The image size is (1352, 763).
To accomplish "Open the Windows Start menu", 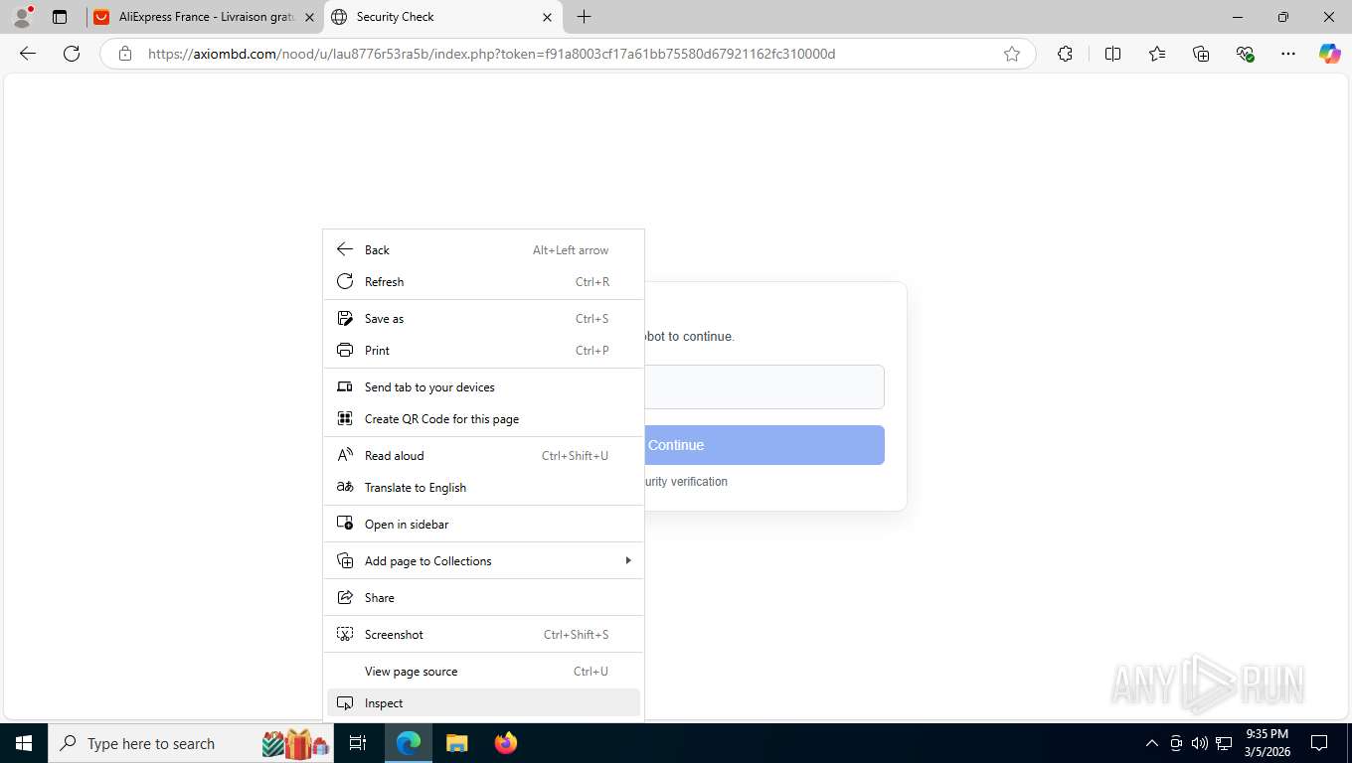I will (x=24, y=743).
